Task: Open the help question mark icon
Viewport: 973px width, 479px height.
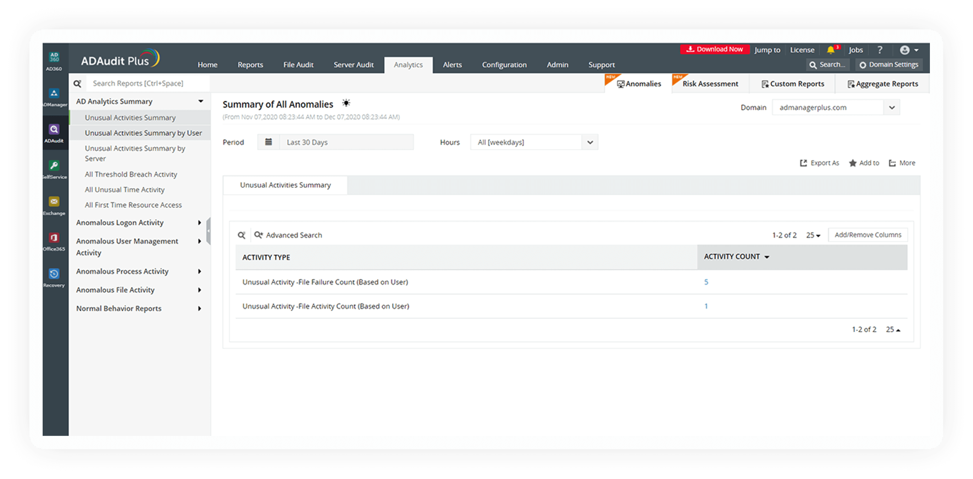Action: [879, 50]
